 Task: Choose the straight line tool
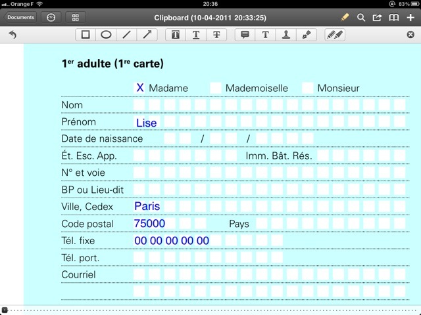click(126, 35)
